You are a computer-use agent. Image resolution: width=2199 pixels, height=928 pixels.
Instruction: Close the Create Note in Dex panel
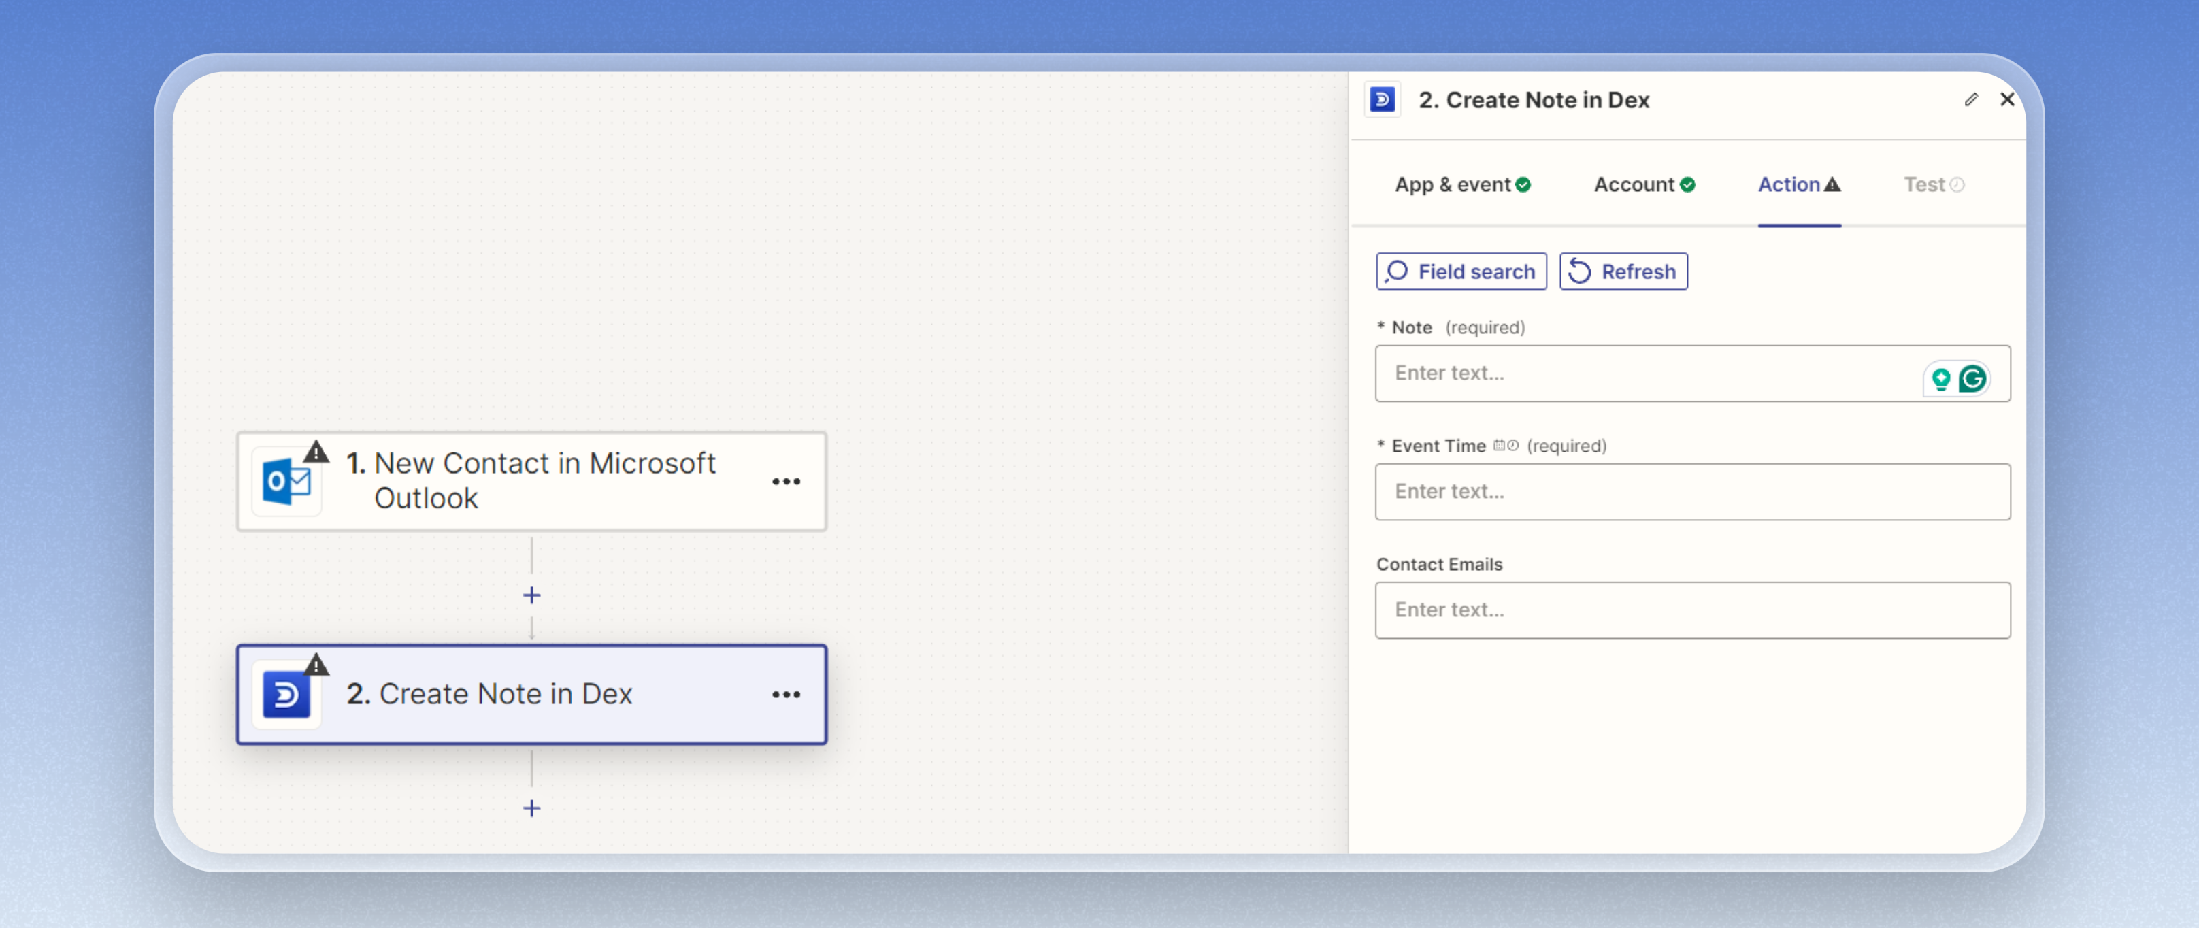(2007, 100)
